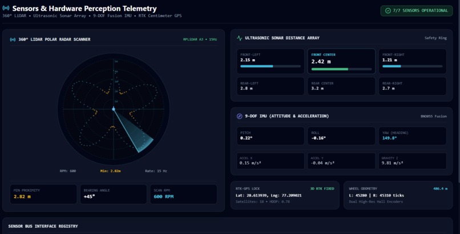Click the Scan RPM 600 RPM card
Viewport: 460px width, 234px height.
(184, 194)
